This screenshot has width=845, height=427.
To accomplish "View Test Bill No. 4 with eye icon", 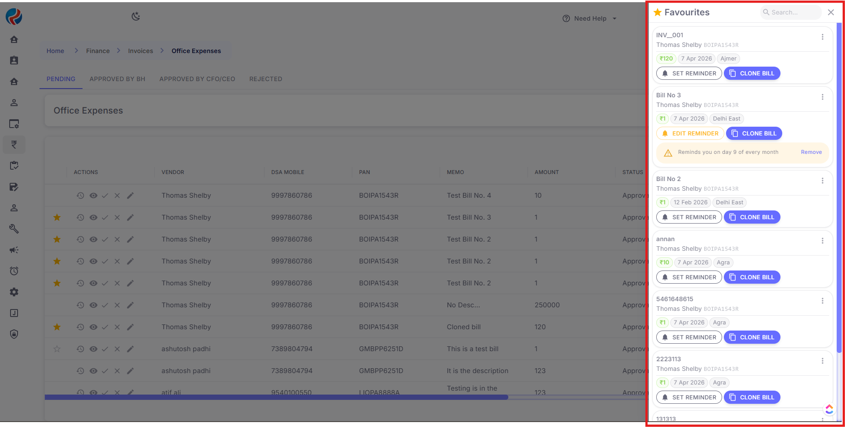I will (x=93, y=196).
